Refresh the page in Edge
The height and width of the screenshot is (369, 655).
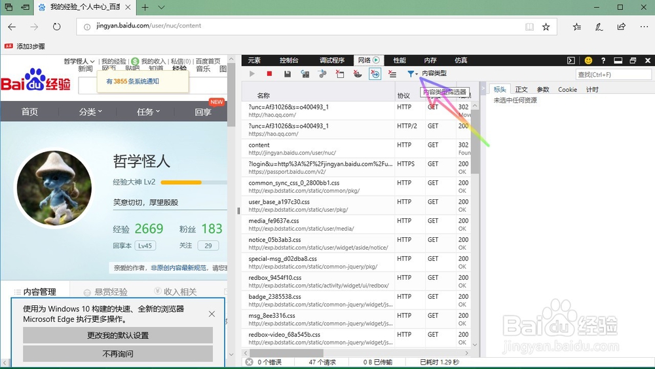coord(57,27)
